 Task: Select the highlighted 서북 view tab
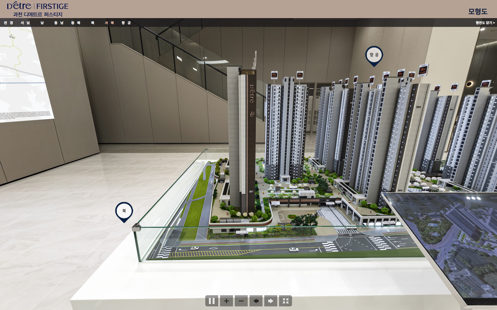pos(109,23)
